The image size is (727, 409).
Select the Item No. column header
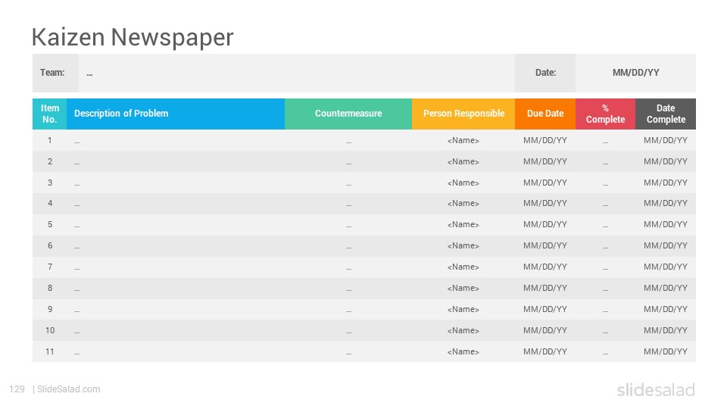tap(50, 114)
